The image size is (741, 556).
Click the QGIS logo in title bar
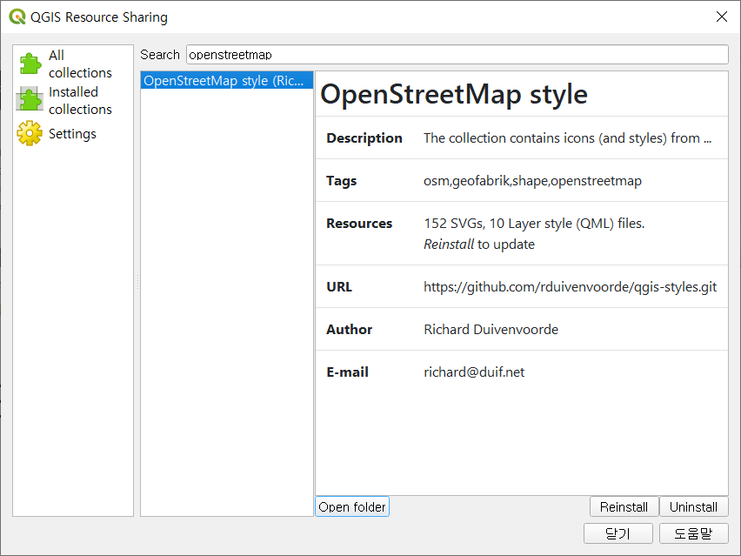pyautogui.click(x=17, y=17)
